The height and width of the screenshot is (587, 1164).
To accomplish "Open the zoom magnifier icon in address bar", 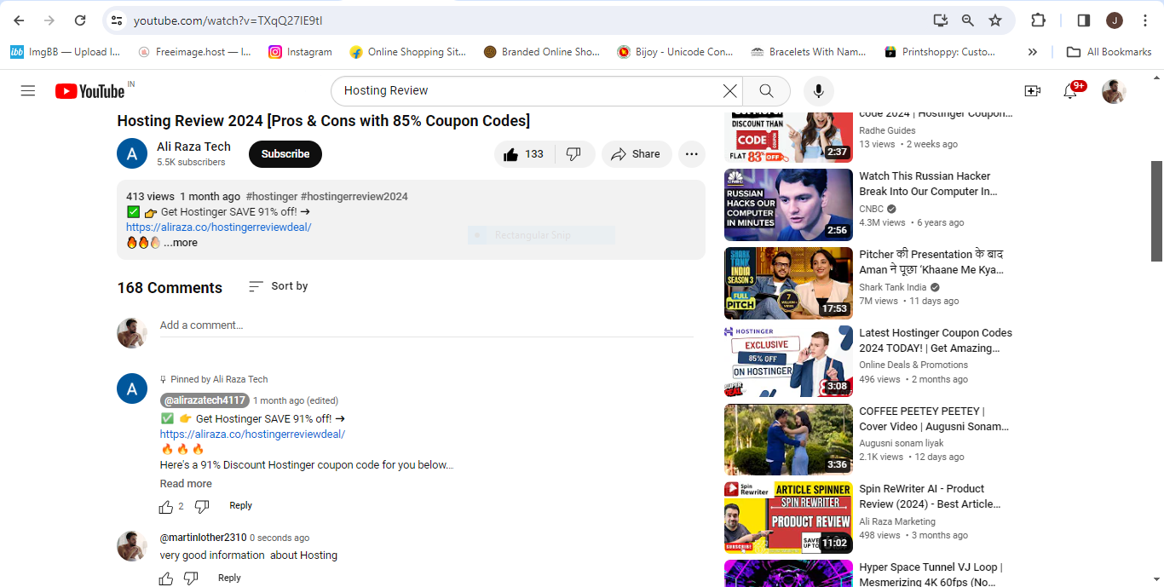I will pos(967,20).
